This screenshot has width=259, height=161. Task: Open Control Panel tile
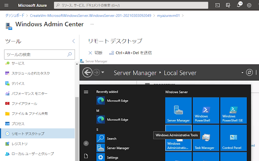click(234, 138)
